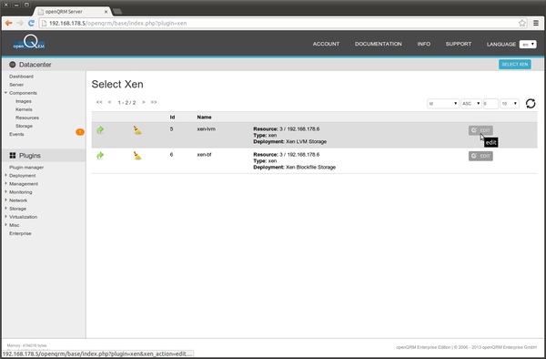Open the rows-per-page dropdown showing 10

coord(510,104)
